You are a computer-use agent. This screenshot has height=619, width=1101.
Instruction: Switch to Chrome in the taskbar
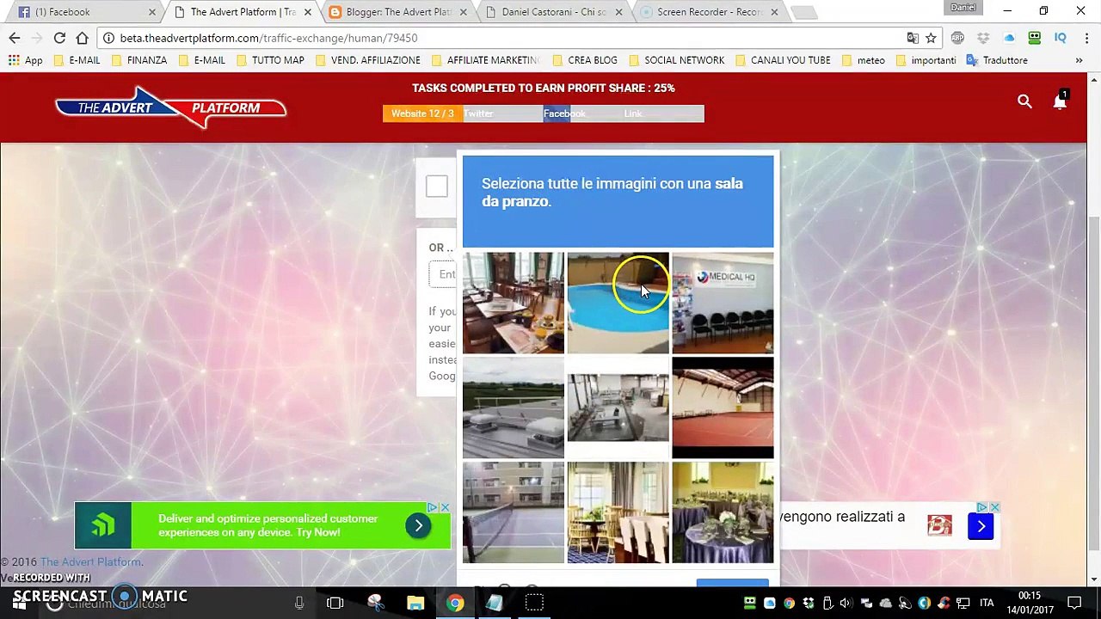pyautogui.click(x=455, y=603)
